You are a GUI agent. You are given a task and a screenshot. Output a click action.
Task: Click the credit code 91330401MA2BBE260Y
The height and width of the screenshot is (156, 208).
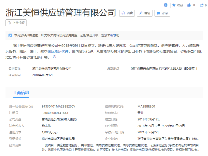click(58, 106)
